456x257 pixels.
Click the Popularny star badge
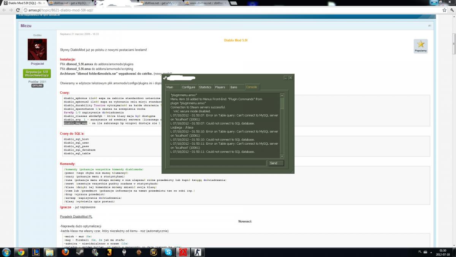421,46
